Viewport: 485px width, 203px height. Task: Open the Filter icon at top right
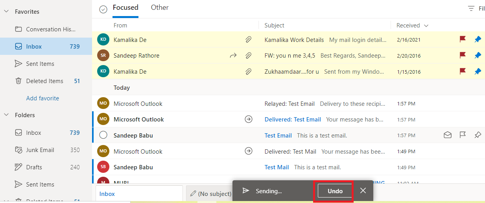coord(471,8)
